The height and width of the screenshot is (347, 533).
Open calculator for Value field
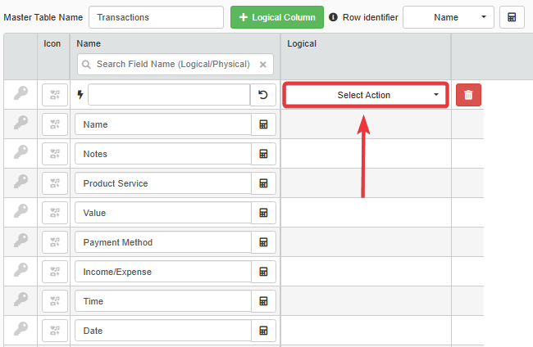(263, 213)
